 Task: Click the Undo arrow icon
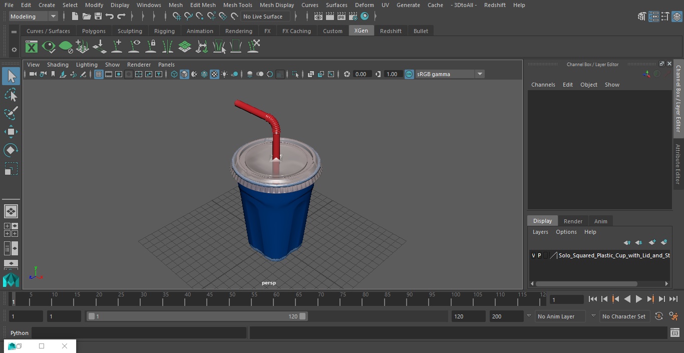[110, 17]
